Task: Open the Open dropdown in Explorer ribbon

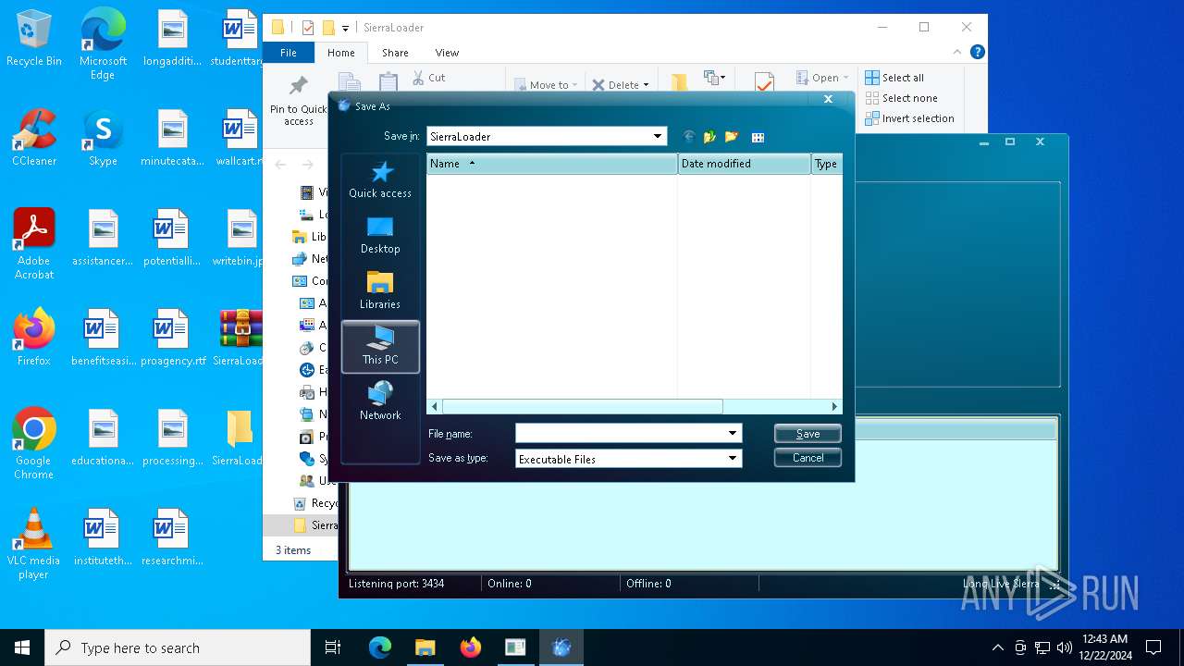Action: coord(822,78)
